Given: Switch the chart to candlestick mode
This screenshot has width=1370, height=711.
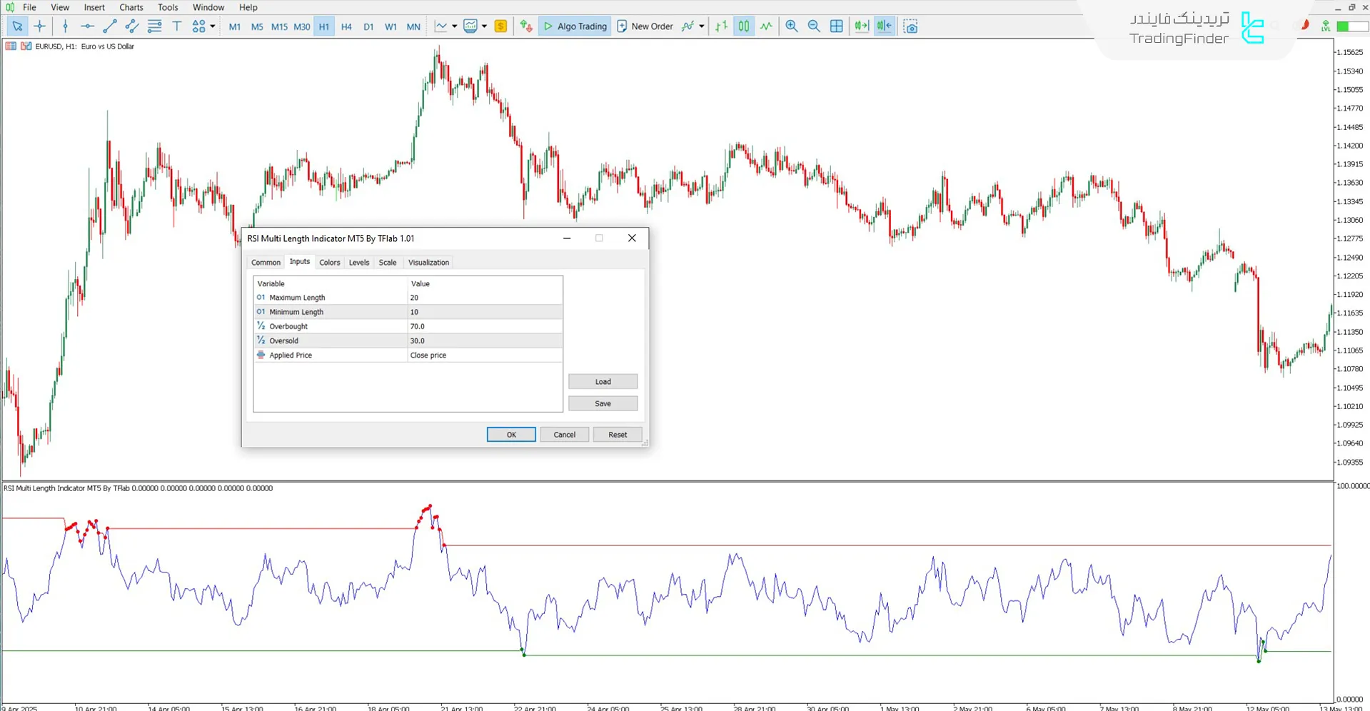Looking at the screenshot, I should (744, 26).
